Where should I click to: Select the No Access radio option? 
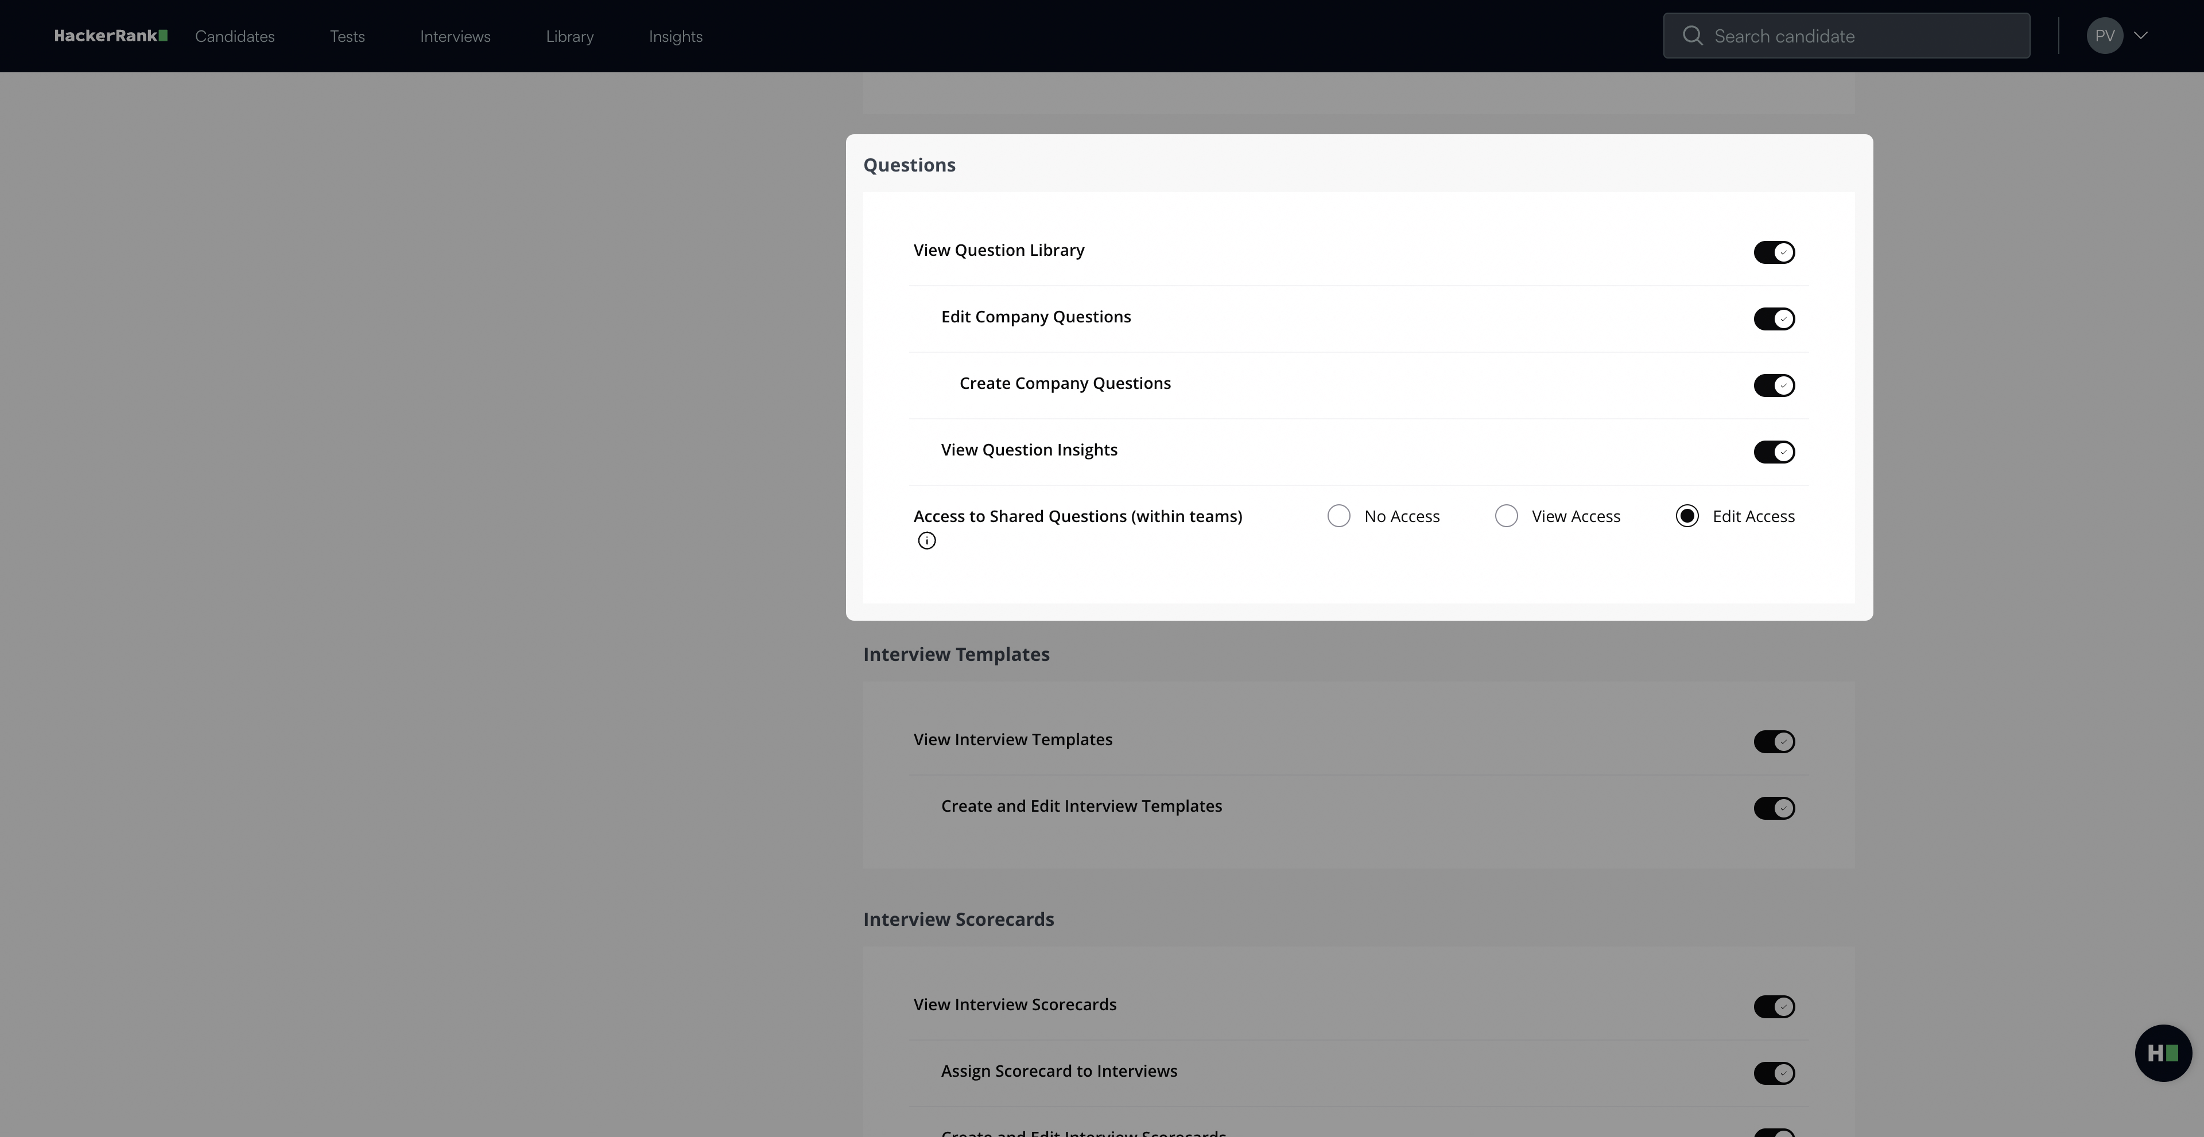(x=1339, y=516)
